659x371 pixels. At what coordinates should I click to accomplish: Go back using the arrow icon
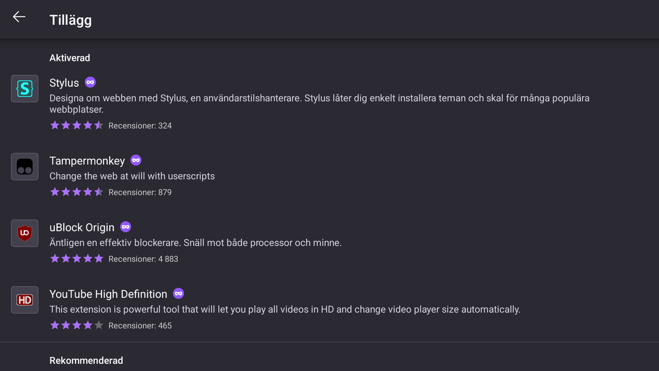pyautogui.click(x=19, y=17)
